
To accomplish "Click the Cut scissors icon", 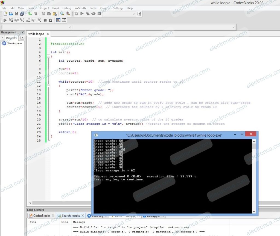I will click(x=43, y=14).
